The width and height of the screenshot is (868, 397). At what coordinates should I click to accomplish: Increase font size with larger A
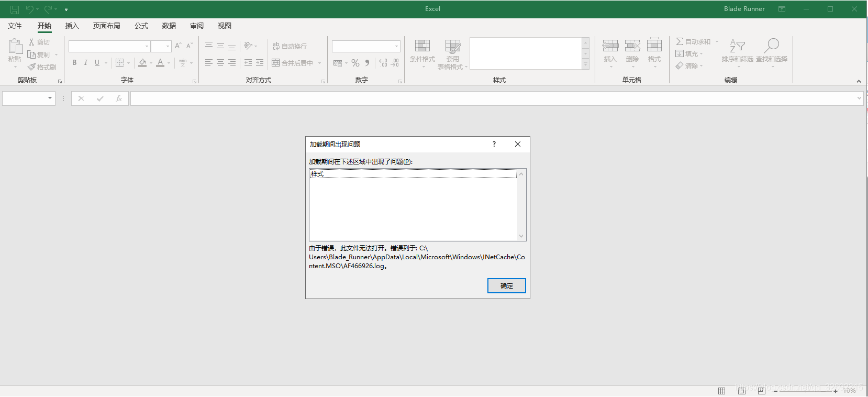178,46
